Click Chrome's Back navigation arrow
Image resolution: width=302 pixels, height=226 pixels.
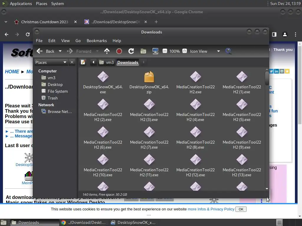coord(6,34)
